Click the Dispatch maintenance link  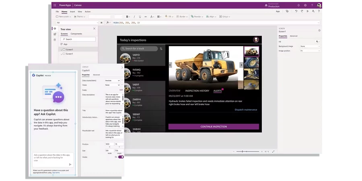246,109
